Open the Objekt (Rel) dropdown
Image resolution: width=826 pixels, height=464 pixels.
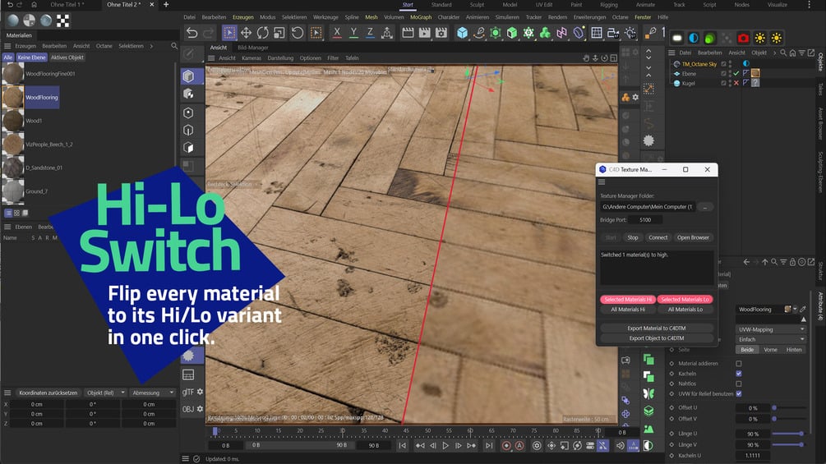[x=105, y=393]
